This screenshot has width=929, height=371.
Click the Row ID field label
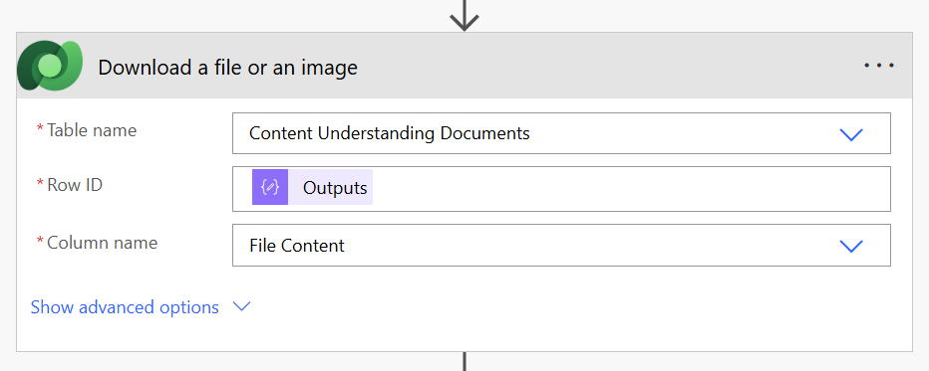pyautogui.click(x=75, y=185)
